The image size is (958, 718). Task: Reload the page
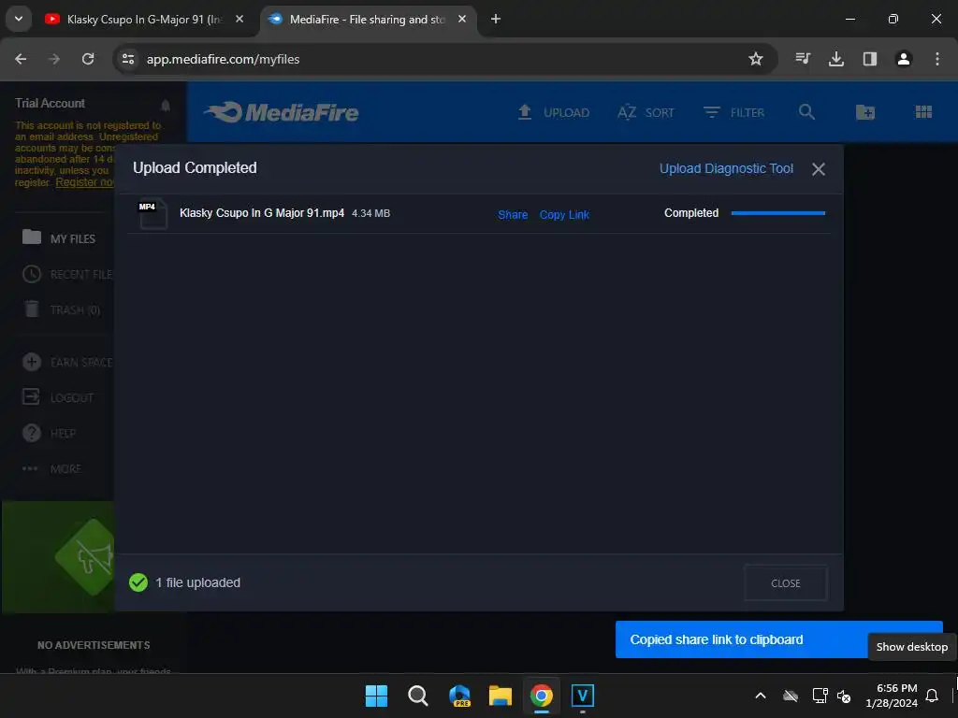[88, 59]
